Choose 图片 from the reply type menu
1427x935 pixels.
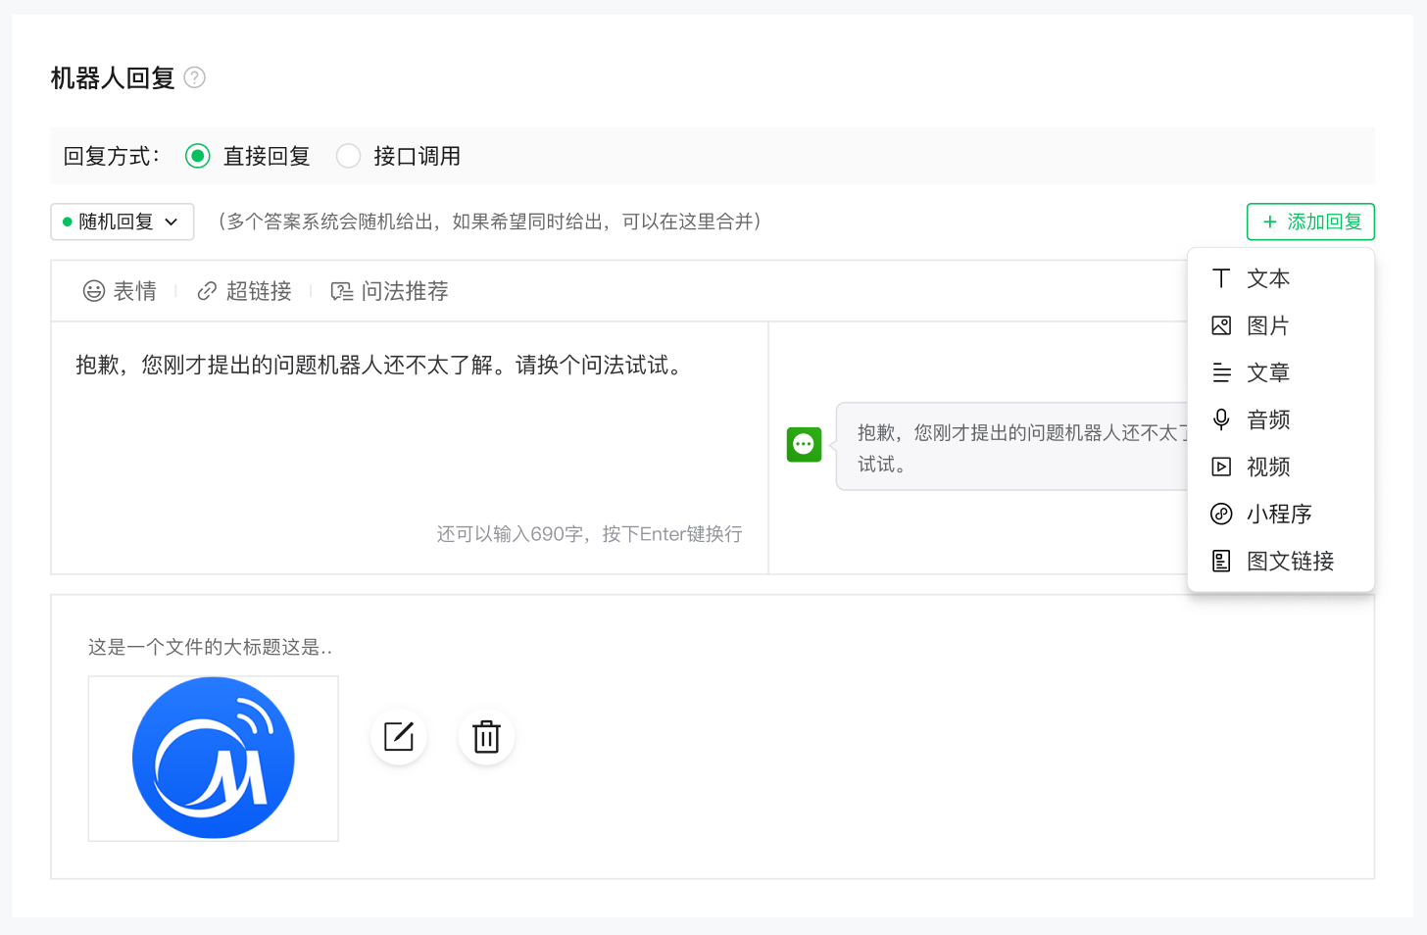(1267, 325)
